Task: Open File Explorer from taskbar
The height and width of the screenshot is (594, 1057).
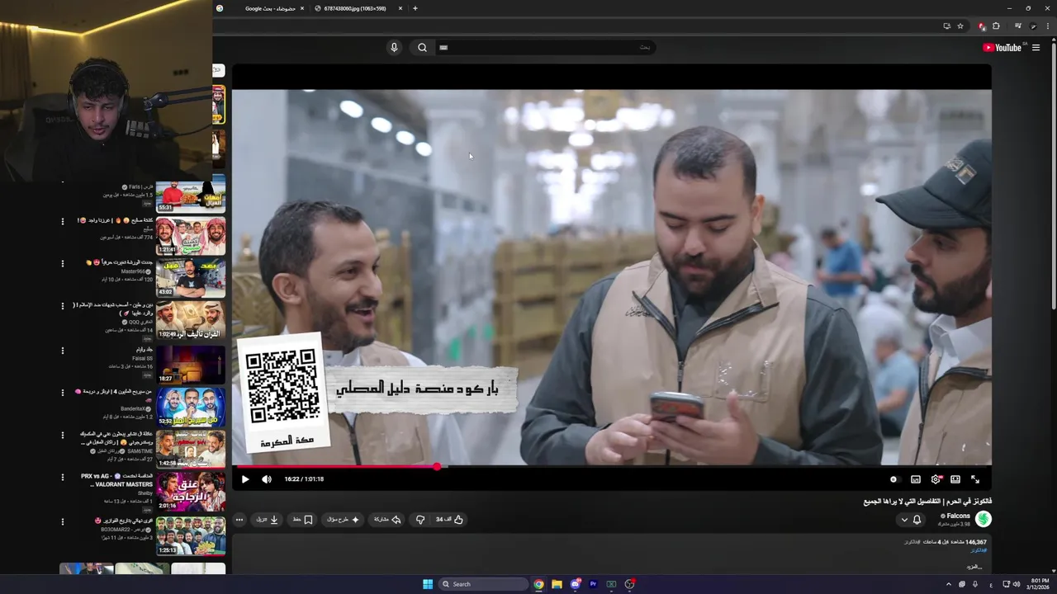Action: click(557, 584)
